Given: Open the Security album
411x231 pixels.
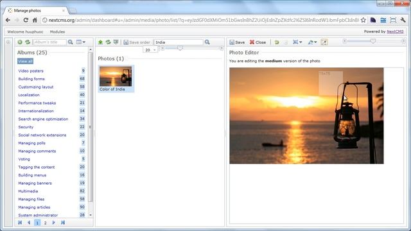Looking at the screenshot, I should pyautogui.click(x=26, y=127).
